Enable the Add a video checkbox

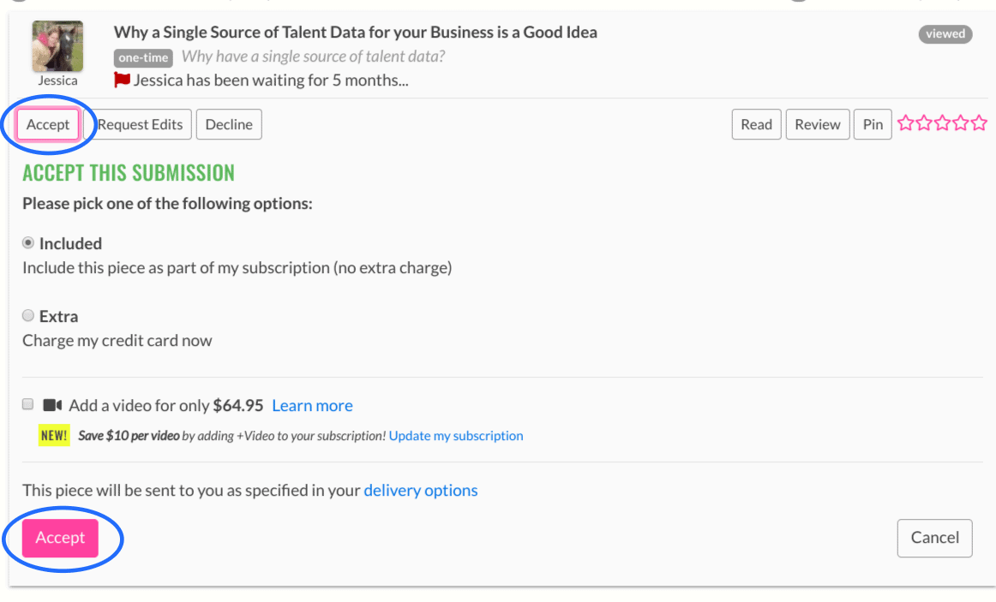[x=28, y=404]
